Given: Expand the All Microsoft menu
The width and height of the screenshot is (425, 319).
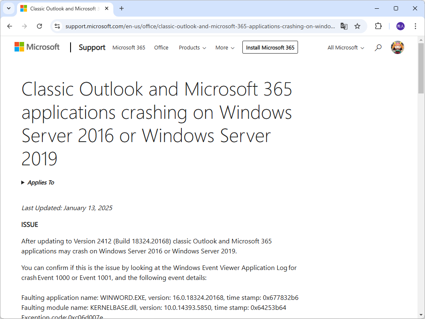Looking at the screenshot, I should pos(346,47).
